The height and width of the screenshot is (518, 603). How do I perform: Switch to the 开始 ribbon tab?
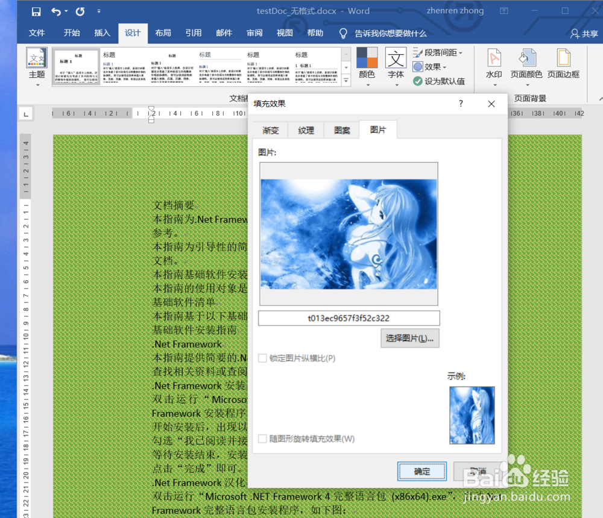[x=72, y=33]
